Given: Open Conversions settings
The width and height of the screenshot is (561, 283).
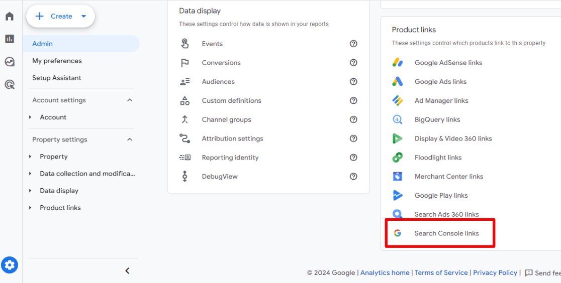Looking at the screenshot, I should (x=221, y=63).
